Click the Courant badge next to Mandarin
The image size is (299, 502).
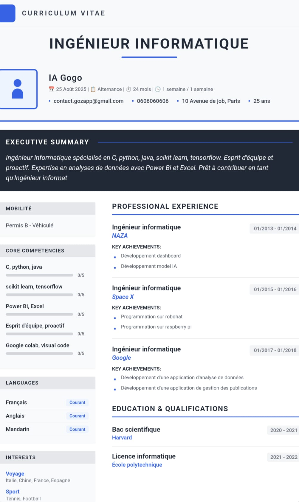(77, 429)
